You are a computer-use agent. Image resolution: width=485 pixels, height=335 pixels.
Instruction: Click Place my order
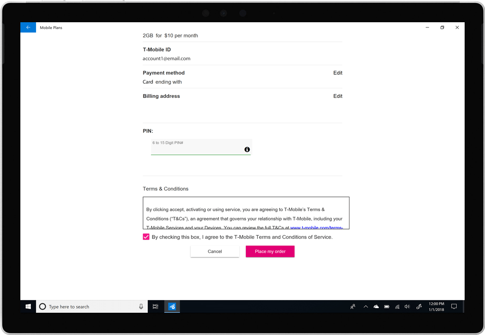pyautogui.click(x=270, y=252)
